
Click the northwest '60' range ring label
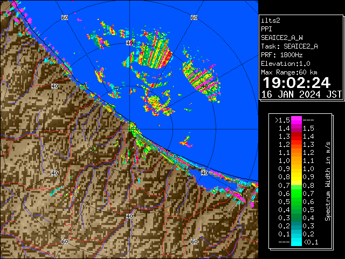(65, 18)
